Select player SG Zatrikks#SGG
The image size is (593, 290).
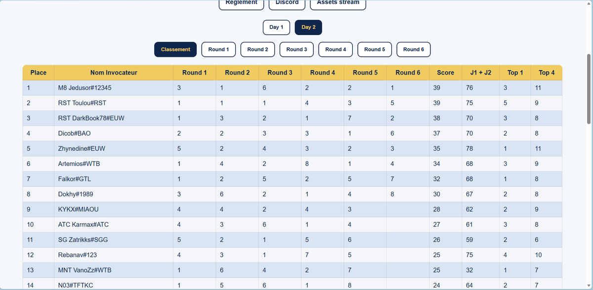pos(83,240)
